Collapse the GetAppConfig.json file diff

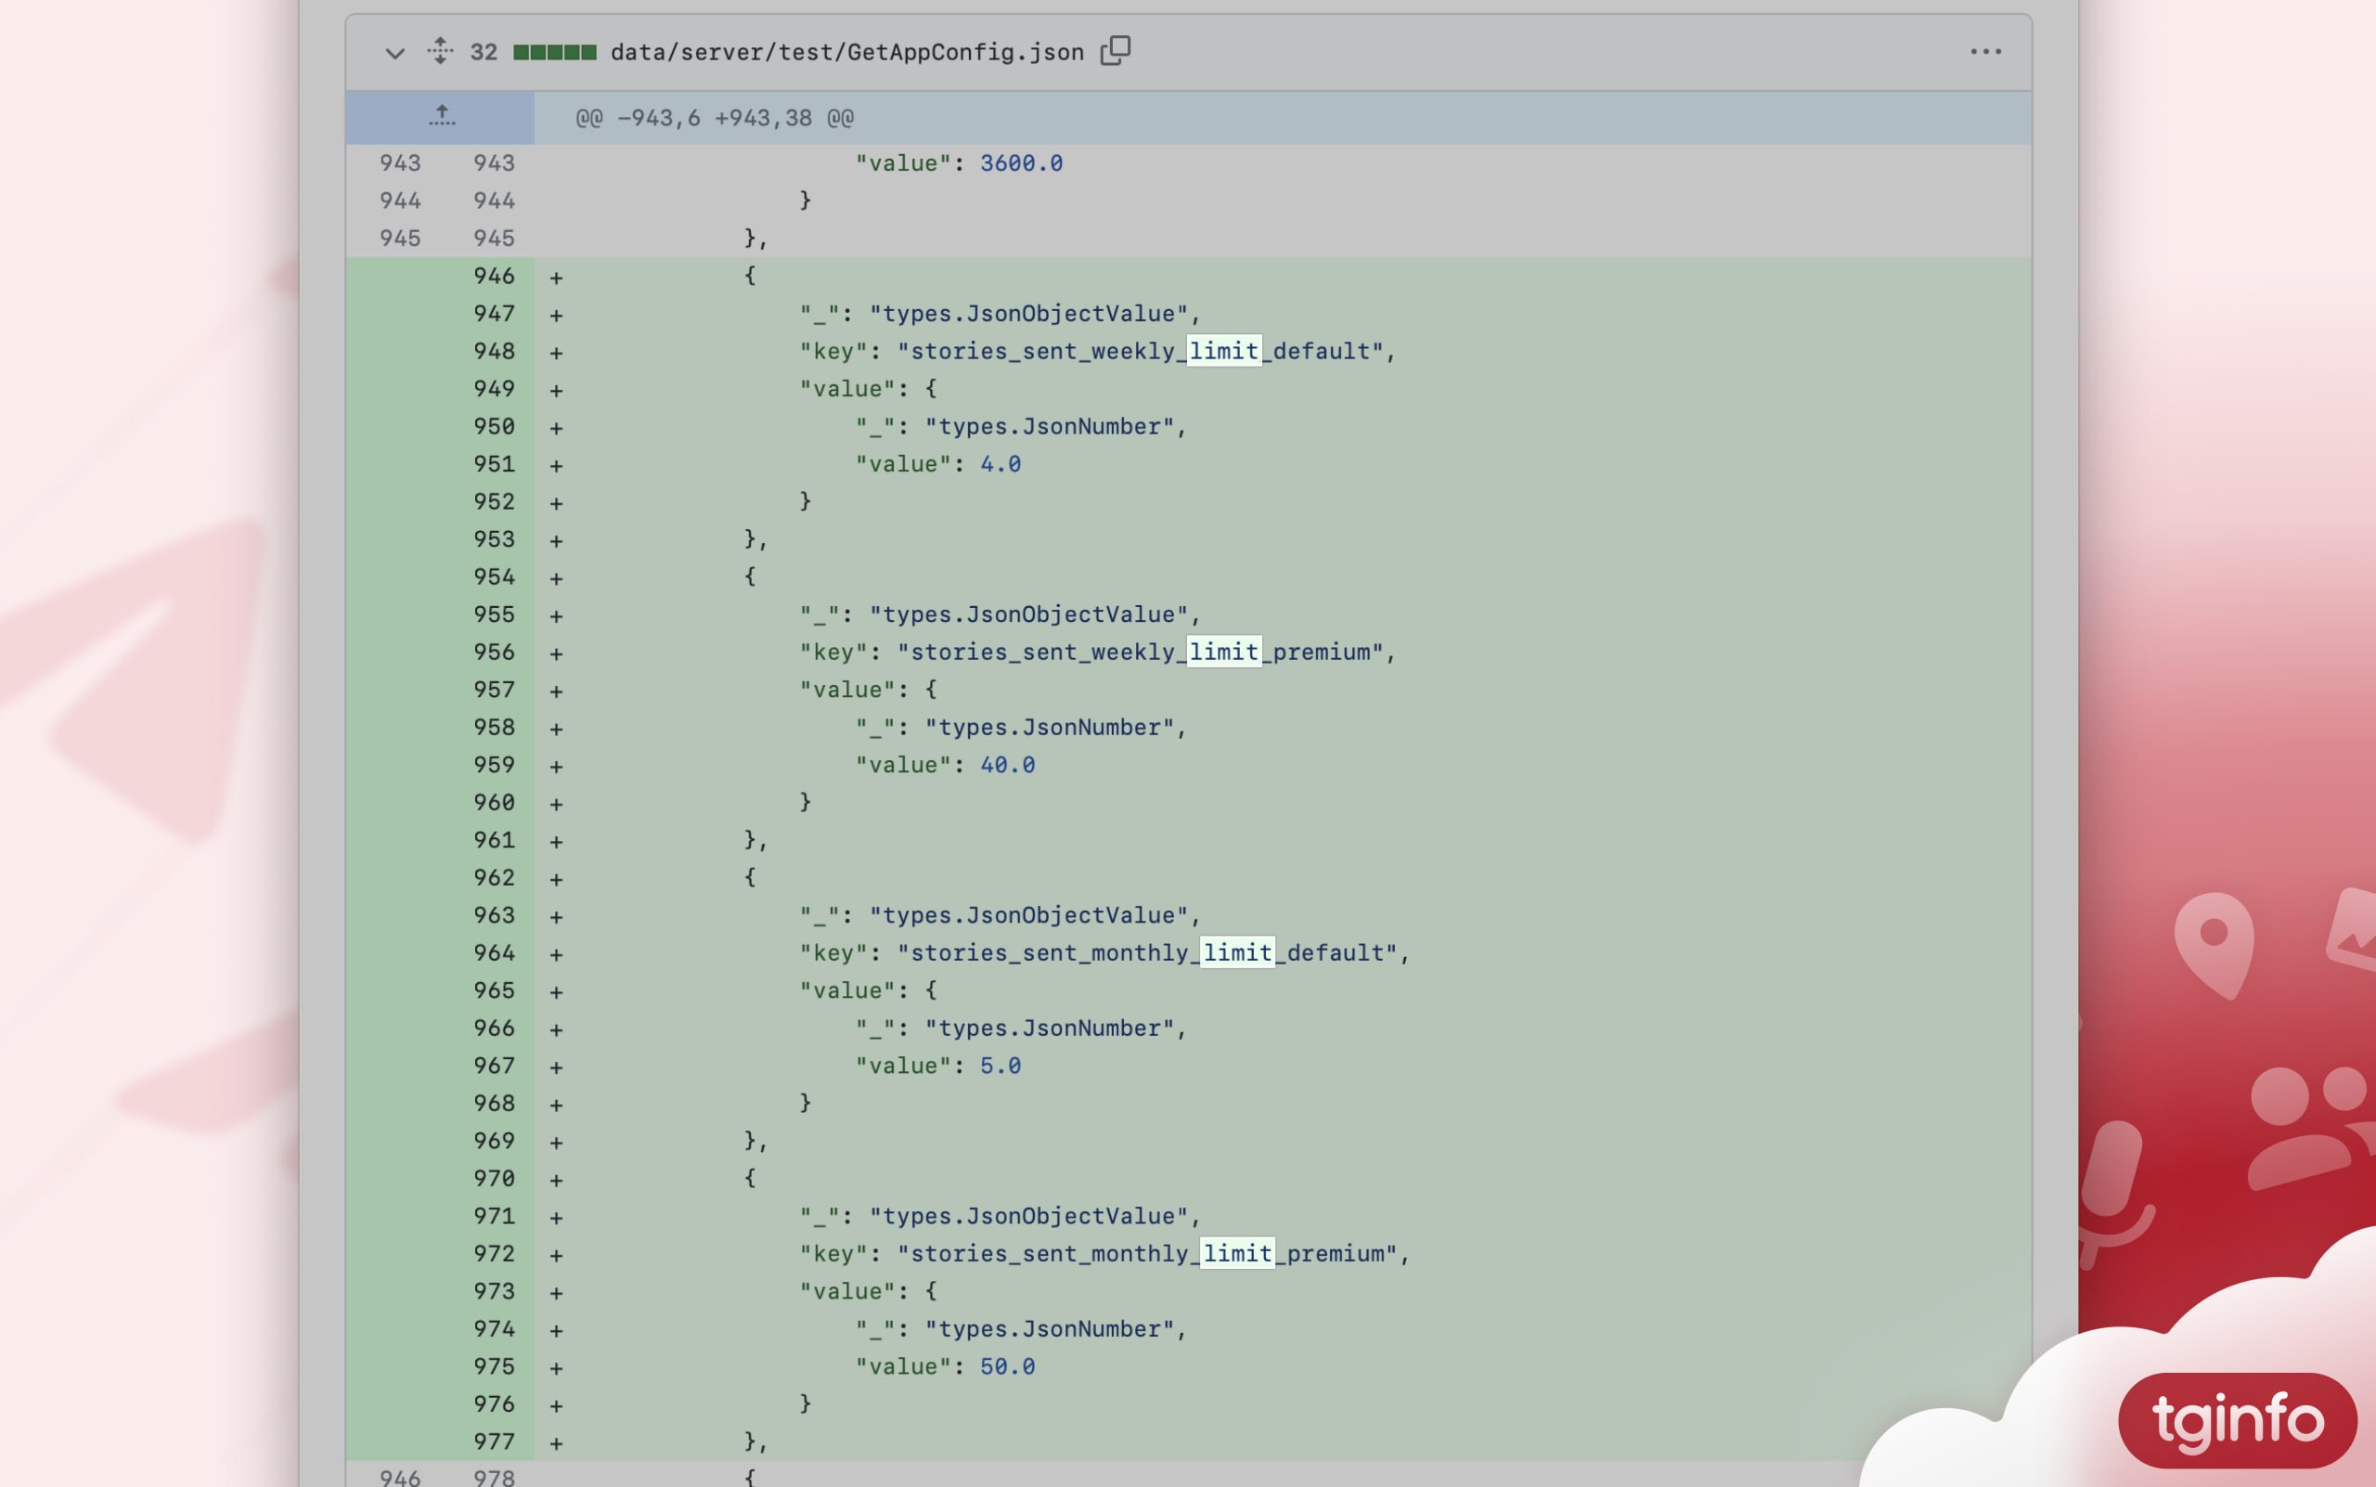pyautogui.click(x=394, y=53)
